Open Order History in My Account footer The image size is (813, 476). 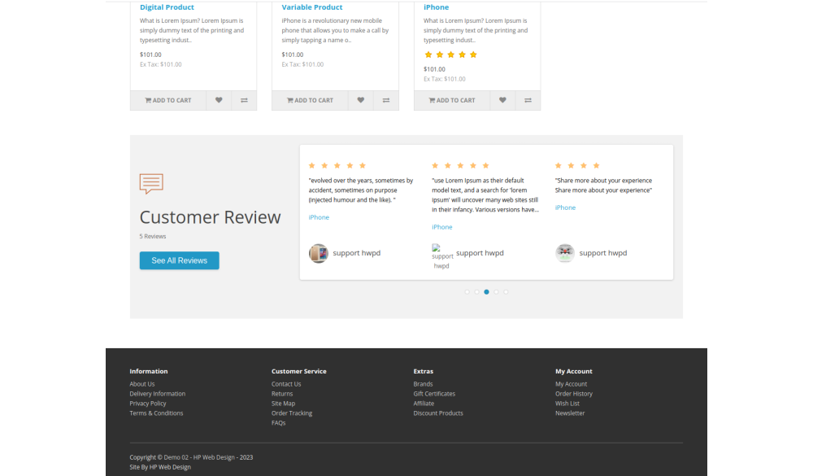(574, 394)
